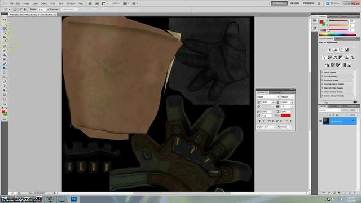Select the Crop tool

[x=5, y=37]
